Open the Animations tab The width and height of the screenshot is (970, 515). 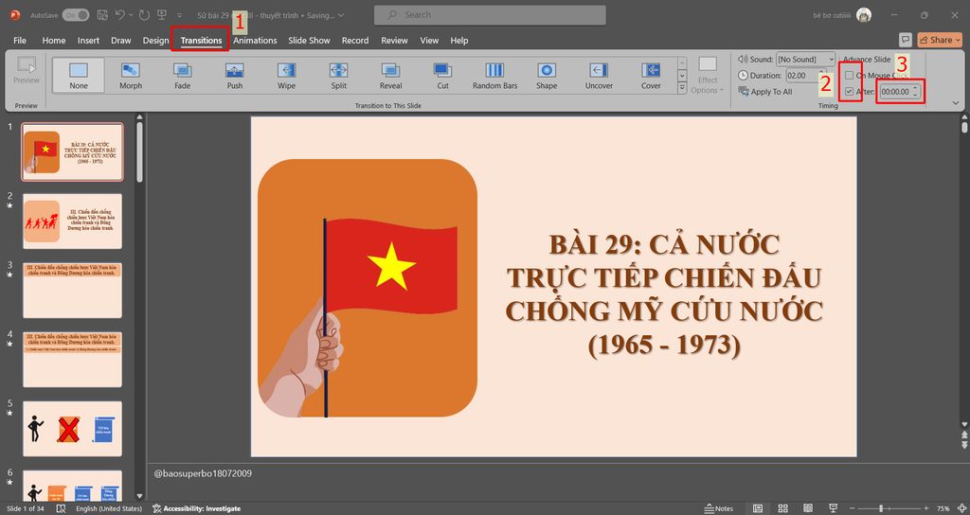tap(255, 40)
